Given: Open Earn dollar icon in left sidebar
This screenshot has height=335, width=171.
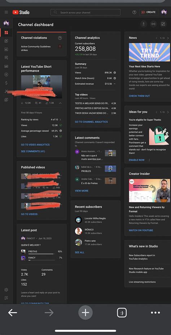Looking at the screenshot, I should click(x=6, y=83).
